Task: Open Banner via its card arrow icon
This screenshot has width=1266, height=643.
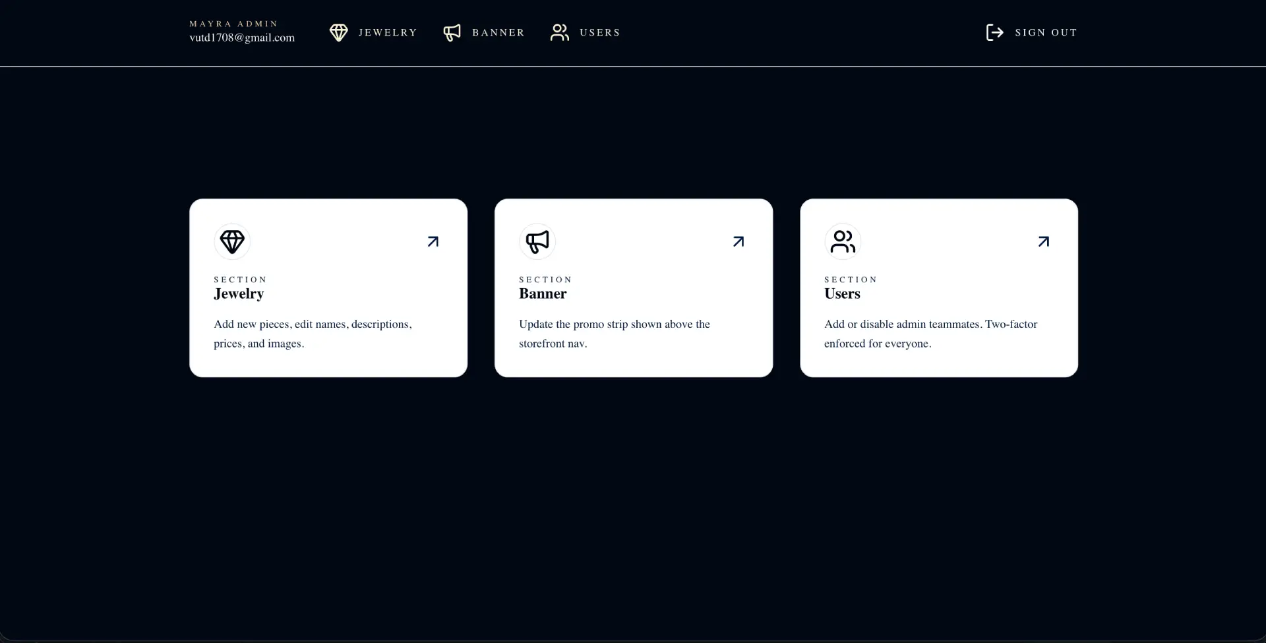Action: [738, 241]
